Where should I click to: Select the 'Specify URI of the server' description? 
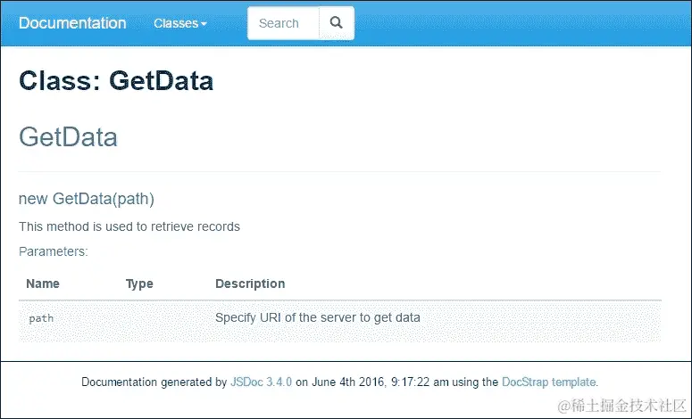(318, 317)
